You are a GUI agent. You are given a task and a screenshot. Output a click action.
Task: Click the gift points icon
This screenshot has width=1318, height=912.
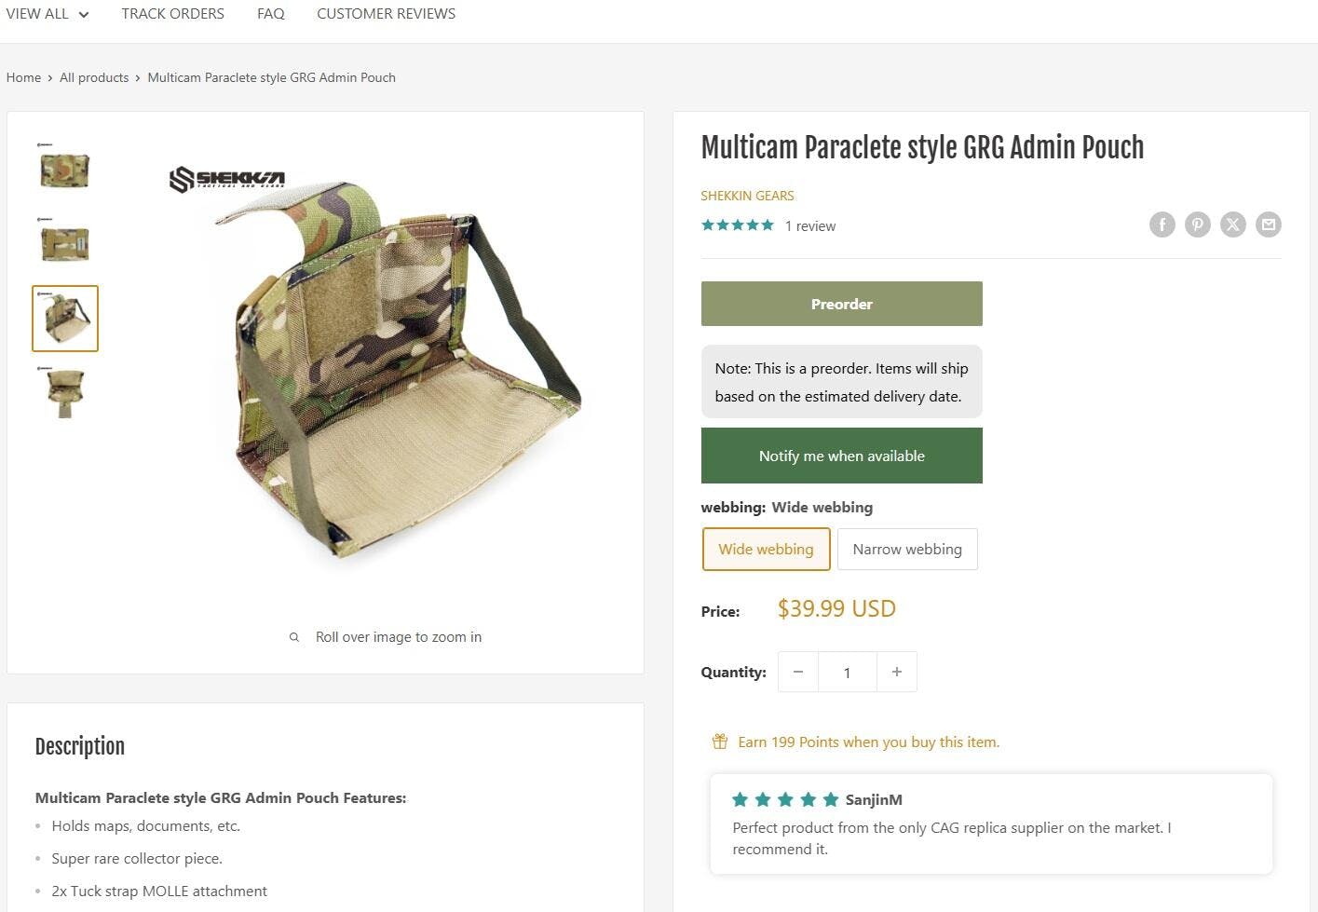719,742
